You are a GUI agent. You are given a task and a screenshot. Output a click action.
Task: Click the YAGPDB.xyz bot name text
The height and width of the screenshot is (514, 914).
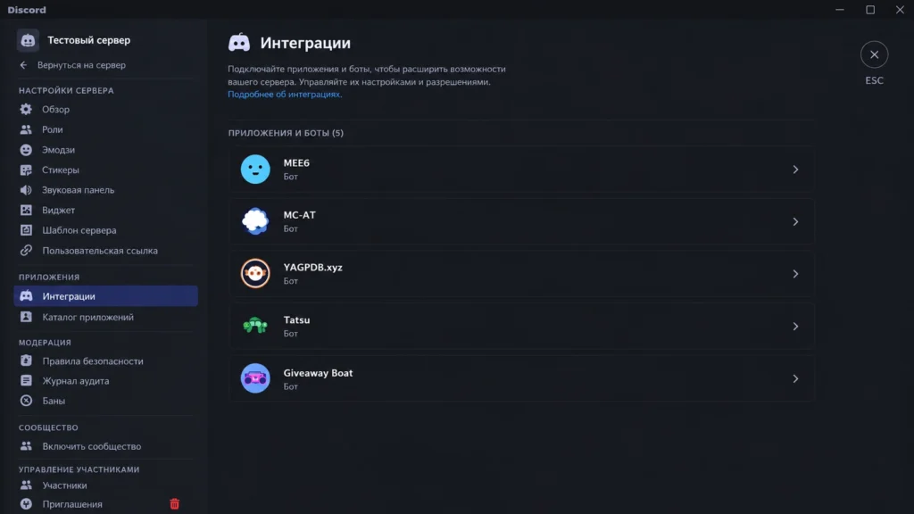pyautogui.click(x=313, y=268)
